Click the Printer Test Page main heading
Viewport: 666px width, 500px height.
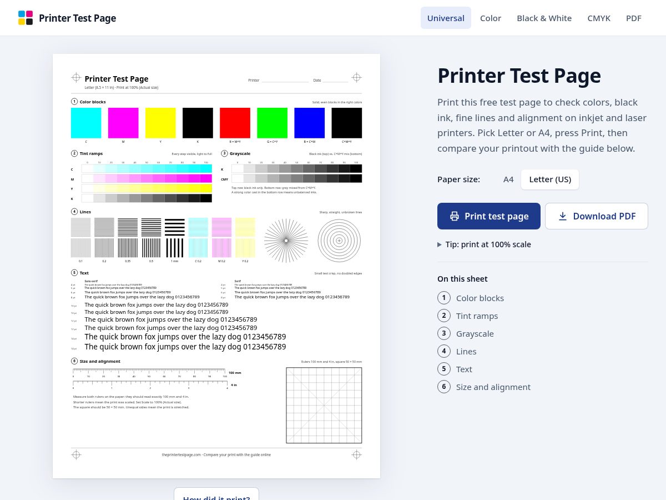(519, 76)
